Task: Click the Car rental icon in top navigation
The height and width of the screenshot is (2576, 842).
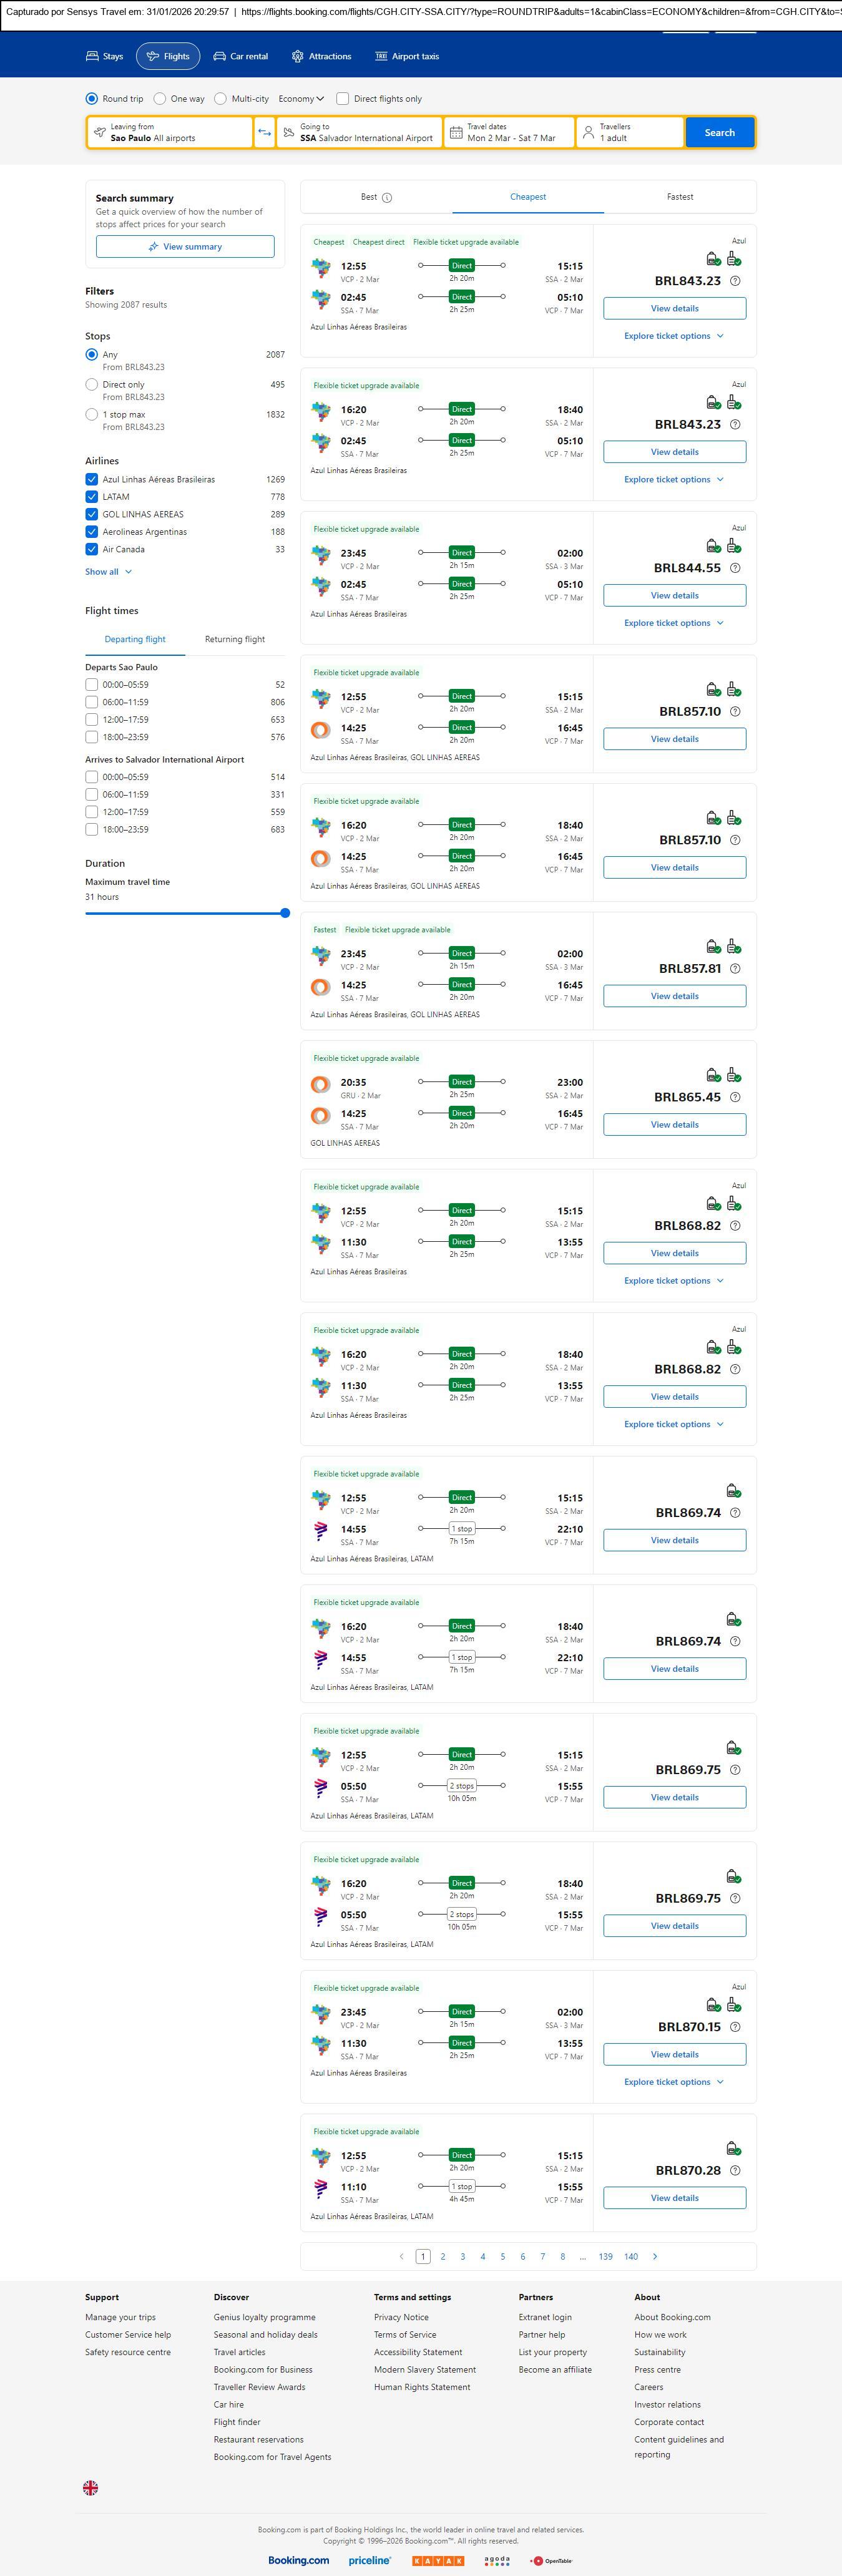Action: pyautogui.click(x=219, y=57)
